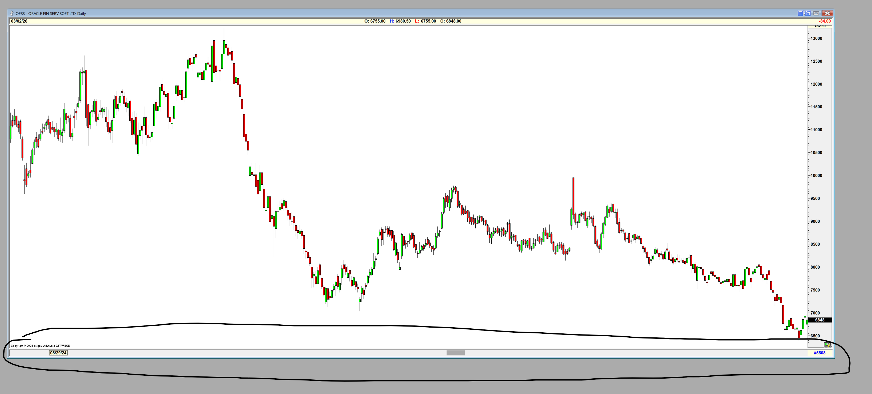Click the -84.00 net change value
This screenshot has height=394, width=872.
point(824,21)
